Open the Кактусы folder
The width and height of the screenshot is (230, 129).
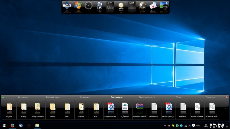pyautogui.click(x=81, y=110)
